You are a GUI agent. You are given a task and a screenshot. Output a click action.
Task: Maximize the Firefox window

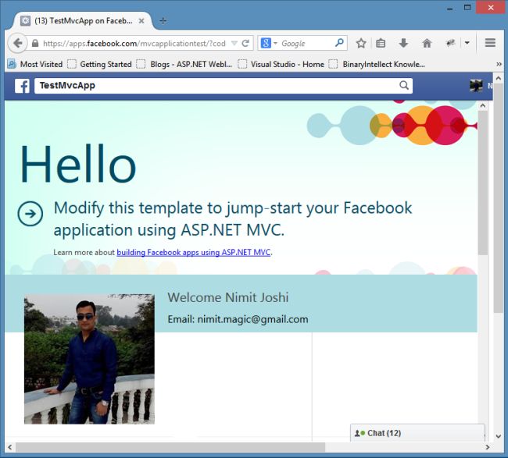[467, 8]
